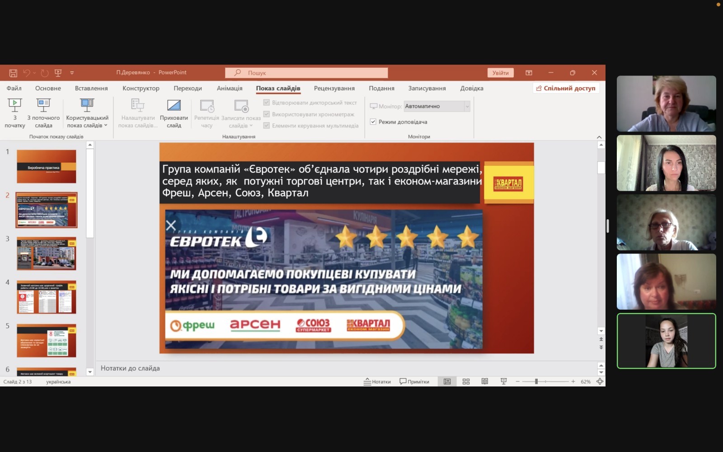Start show from current slide
723x452 pixels.
click(x=43, y=113)
